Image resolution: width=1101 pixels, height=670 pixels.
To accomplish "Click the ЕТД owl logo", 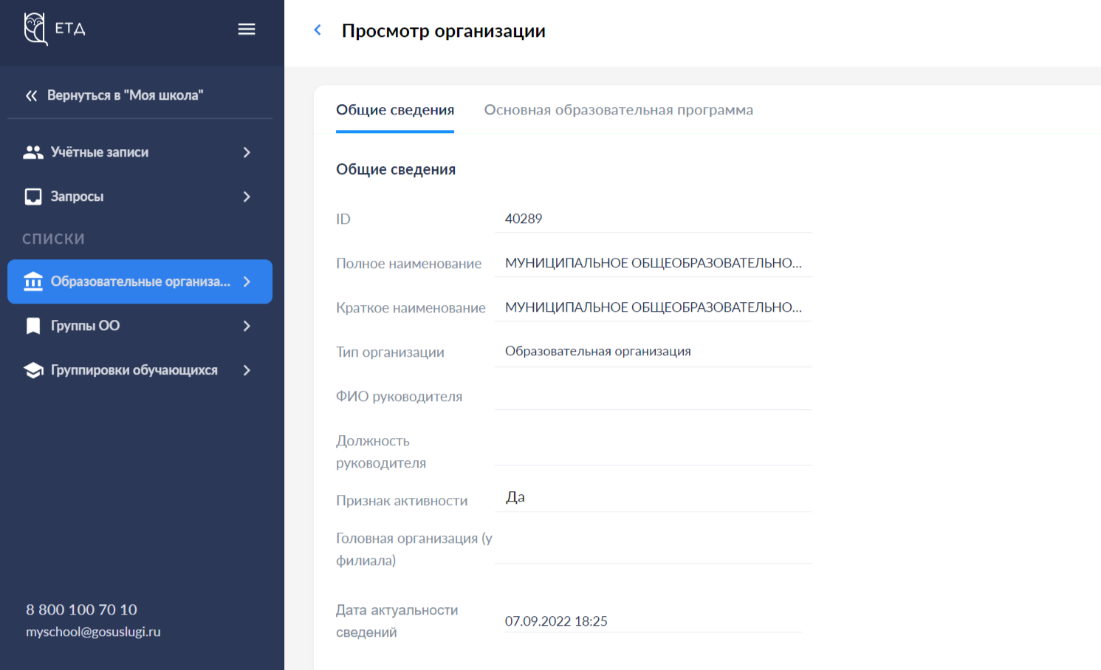I will pyautogui.click(x=54, y=29).
